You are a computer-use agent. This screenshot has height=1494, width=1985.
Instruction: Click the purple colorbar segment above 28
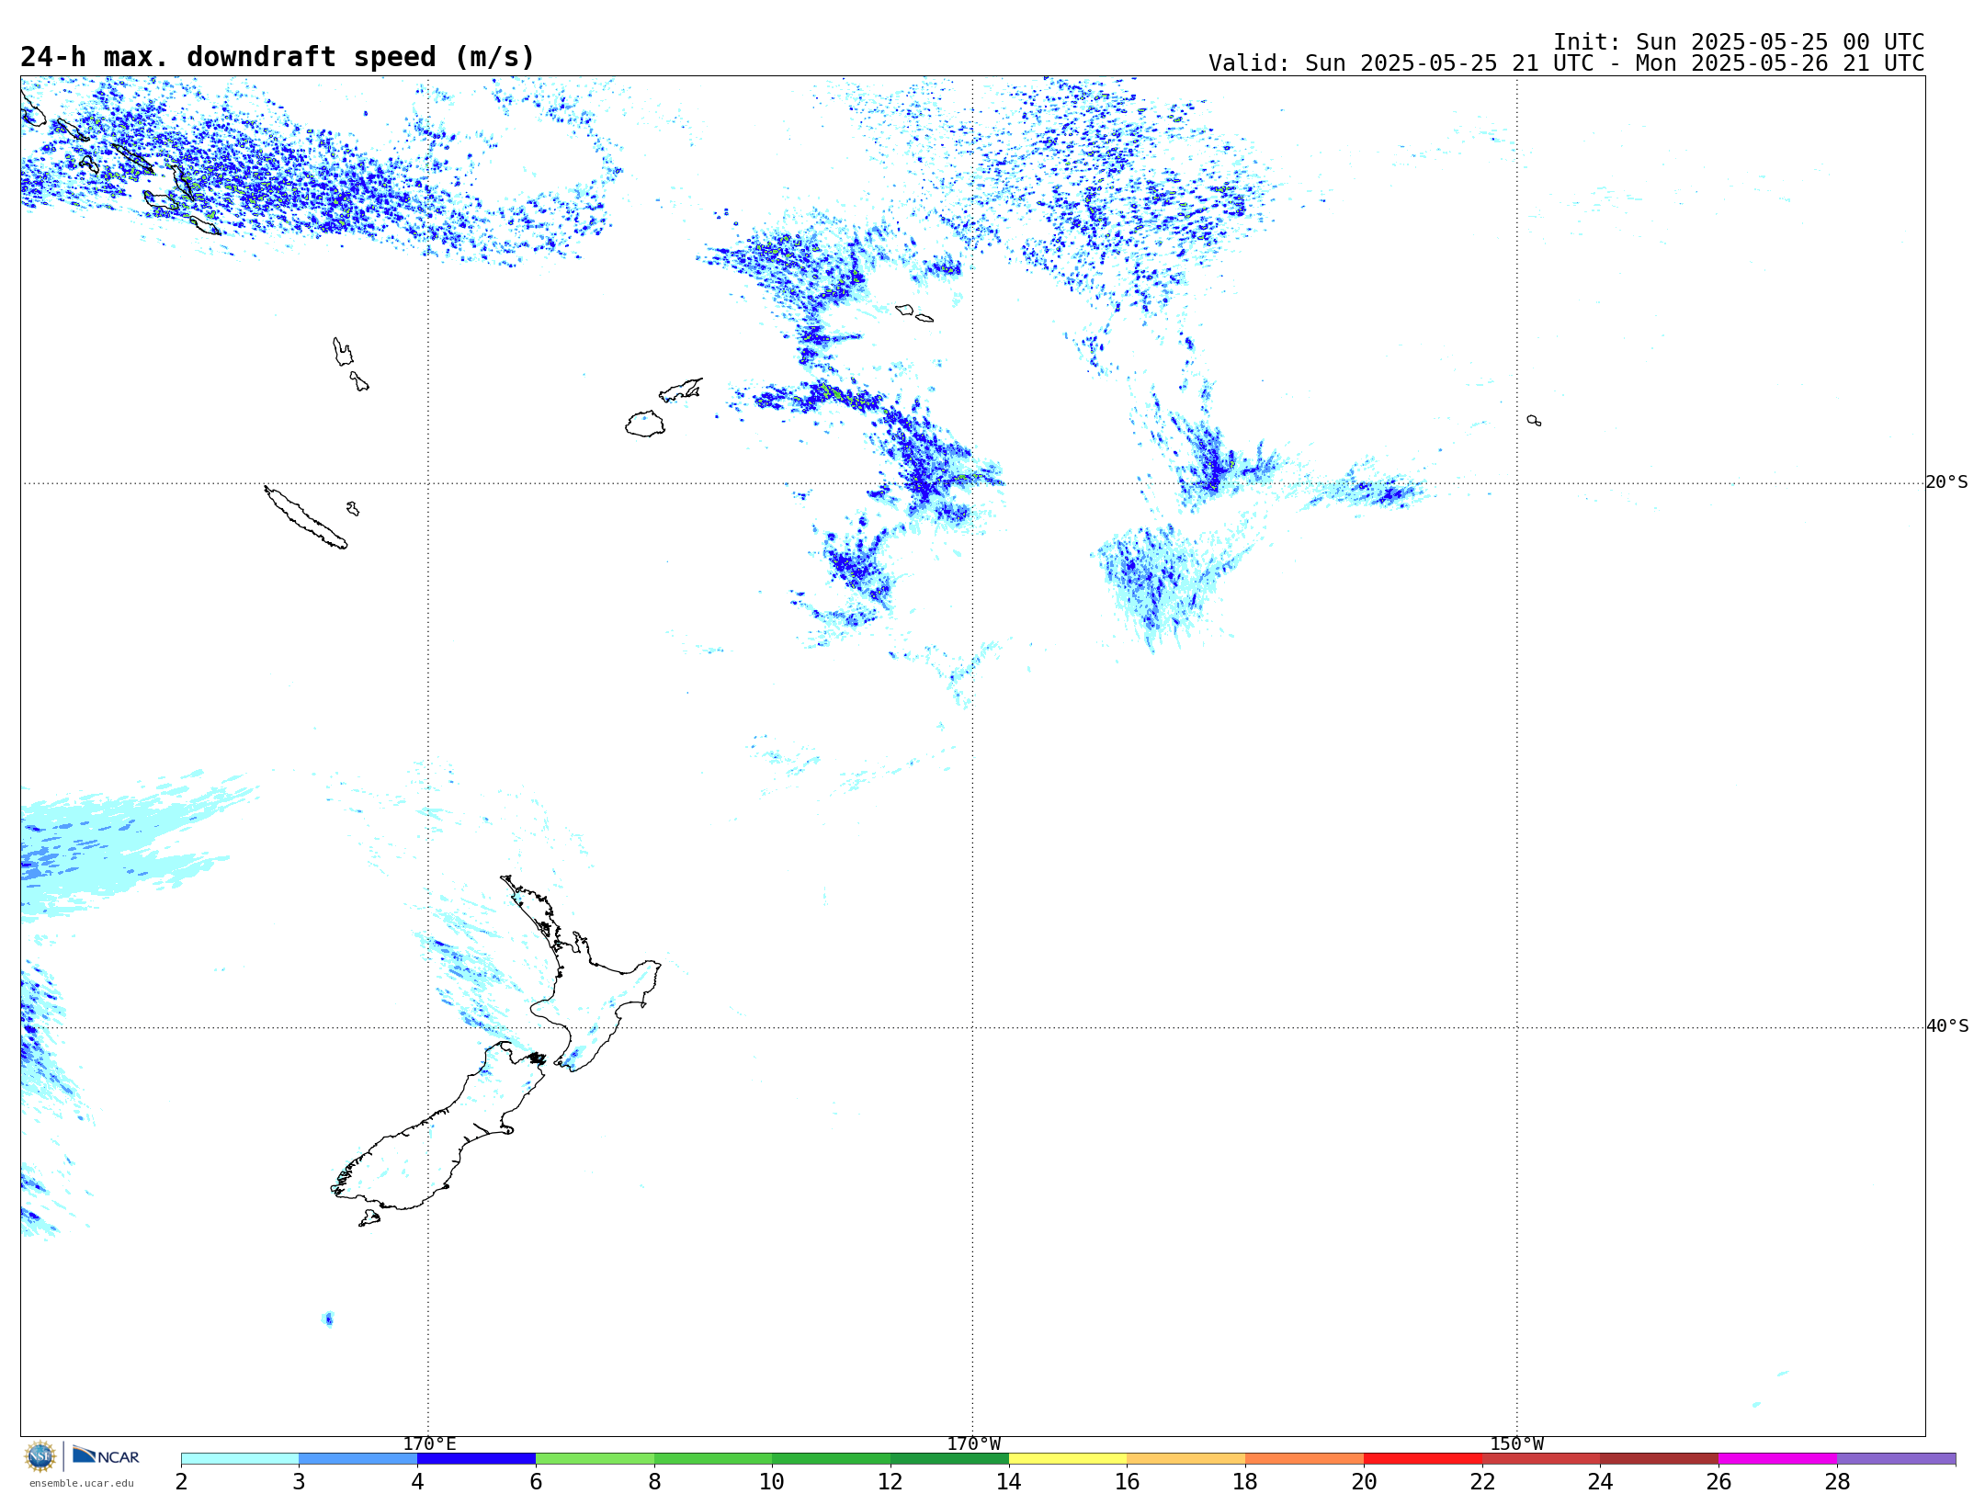(1897, 1459)
